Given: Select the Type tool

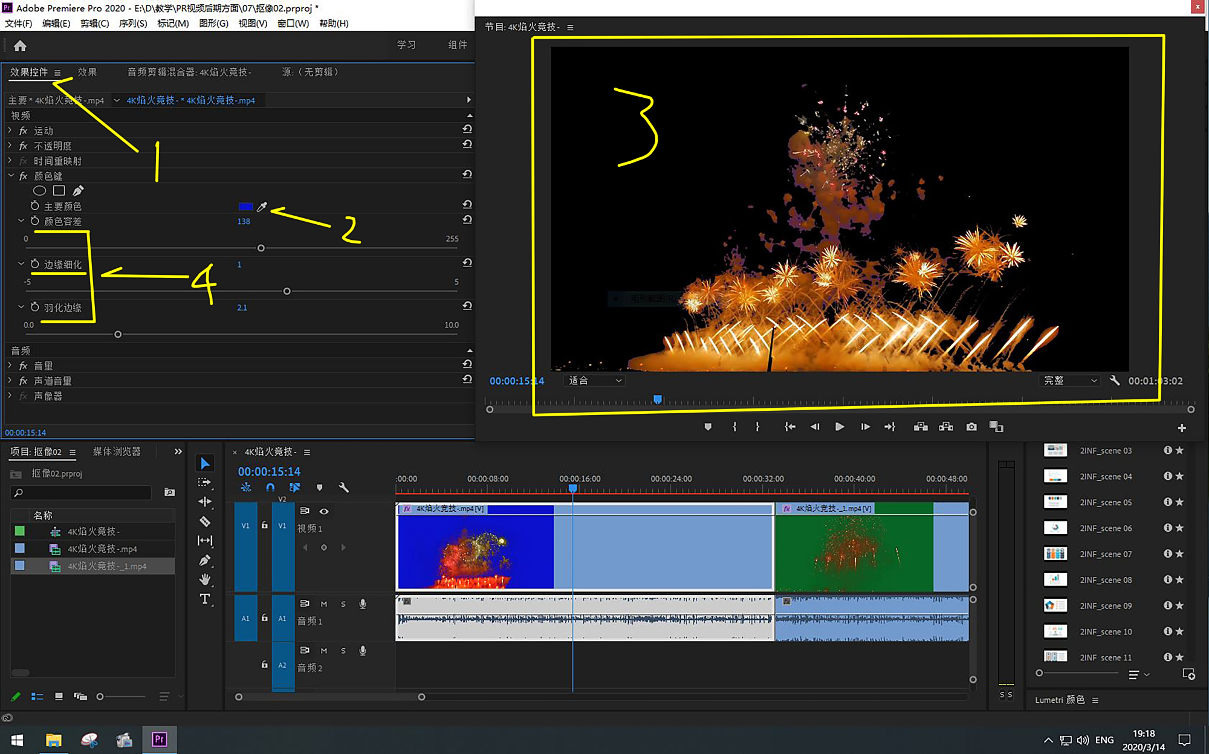Looking at the screenshot, I should click(x=205, y=599).
